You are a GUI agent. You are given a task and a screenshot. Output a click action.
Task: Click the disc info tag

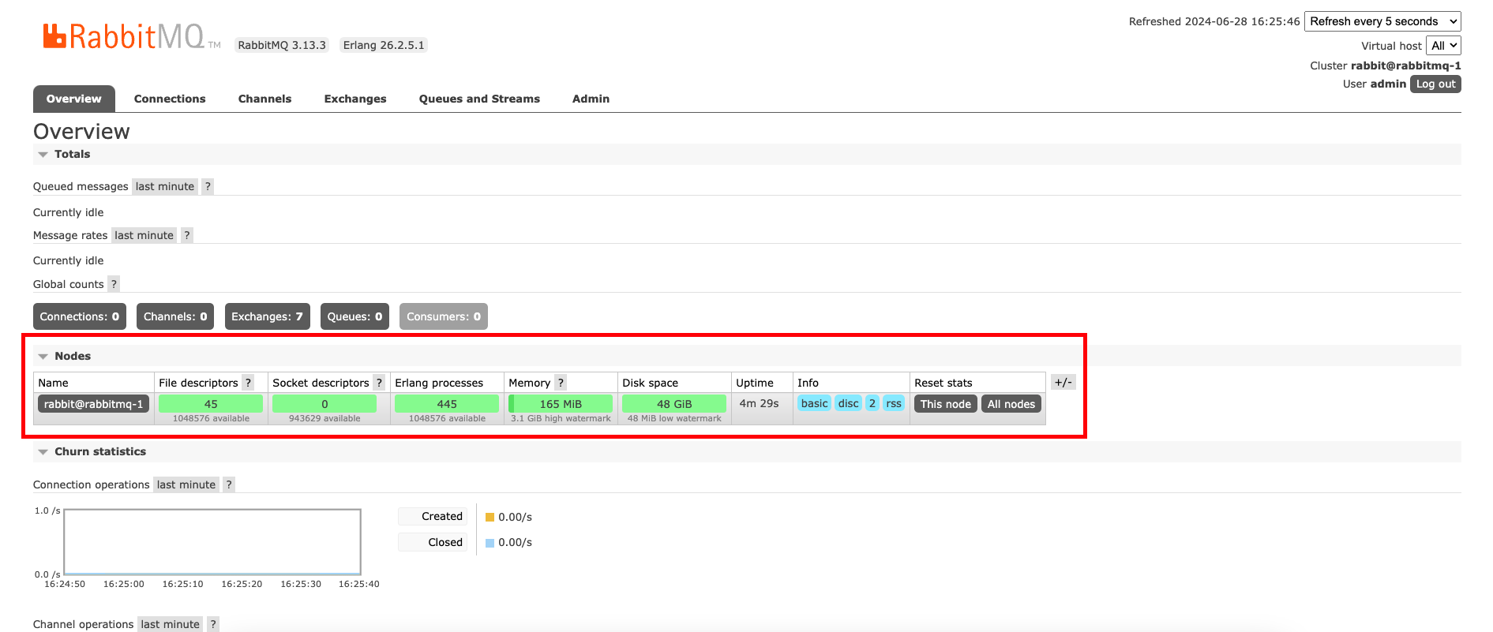coord(848,403)
